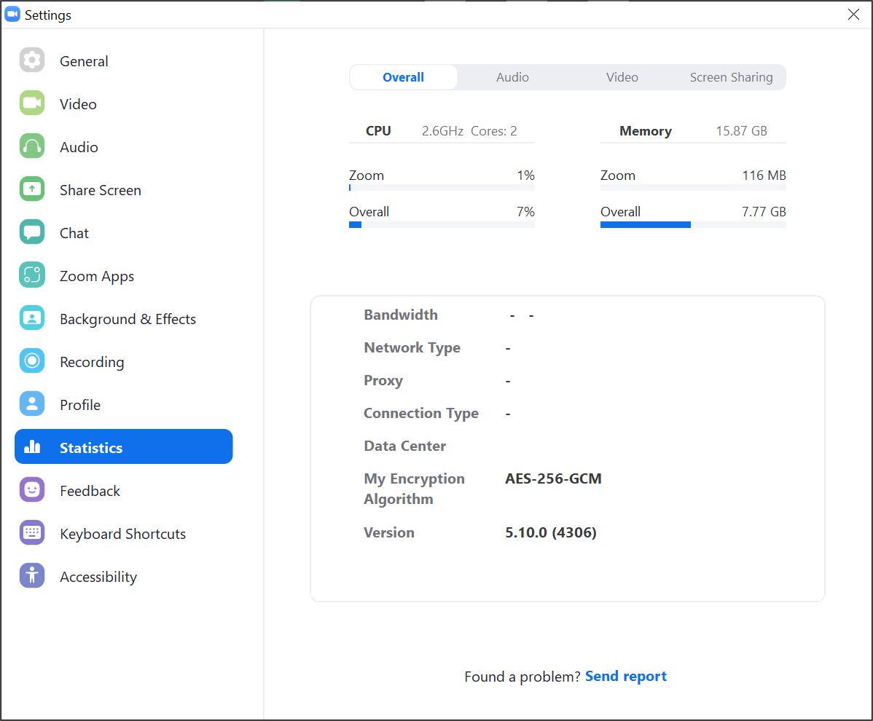The width and height of the screenshot is (873, 721).
Task: Click the Send report link
Action: pyautogui.click(x=625, y=677)
